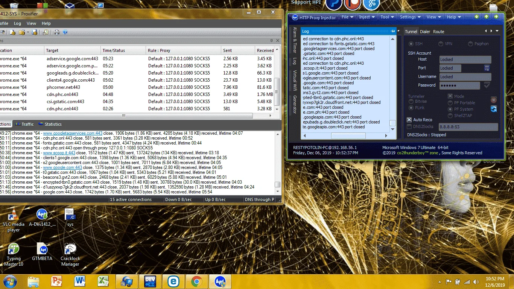Sort connections by Target column header
The width and height of the screenshot is (514, 289).
tap(72, 50)
